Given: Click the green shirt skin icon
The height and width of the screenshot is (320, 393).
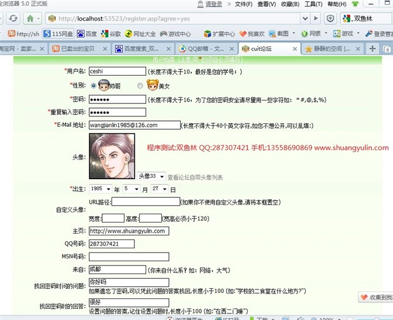Looking at the screenshot, I should tap(355, 4).
